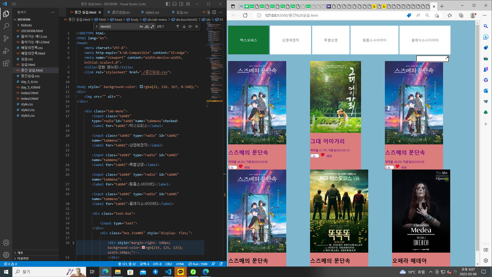This screenshot has height=277, width=492.
Task: Go to previous find match
Action: pyautogui.click(x=178, y=26)
